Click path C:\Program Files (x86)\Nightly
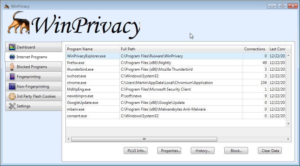Viewport: 300px width, 166px height. pos(146,63)
